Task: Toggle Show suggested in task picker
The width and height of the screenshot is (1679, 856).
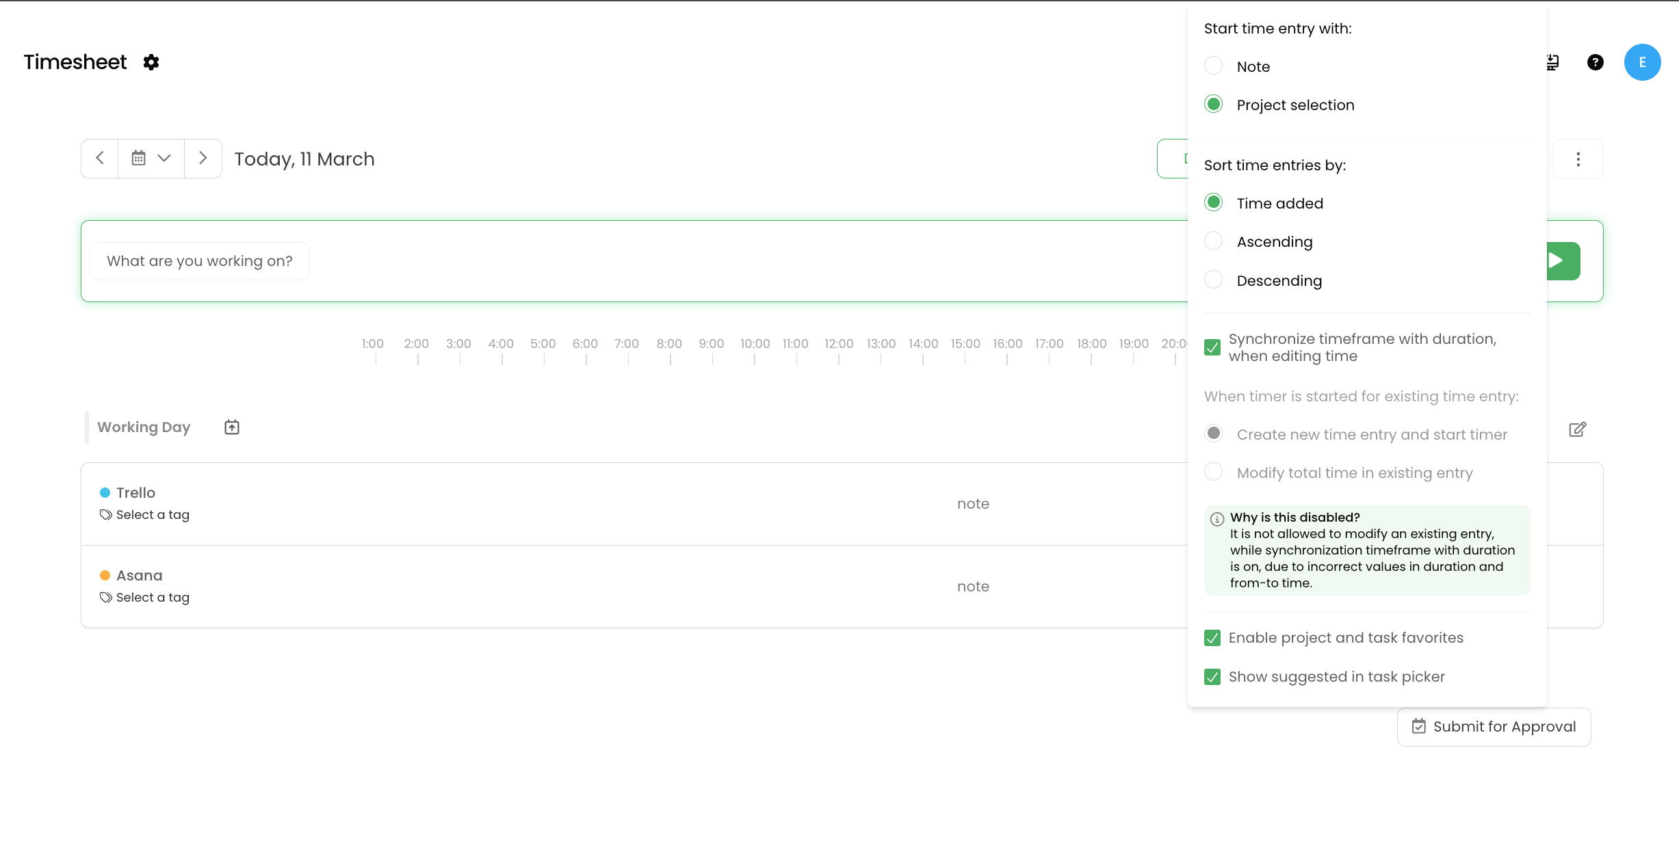Action: pos(1212,677)
